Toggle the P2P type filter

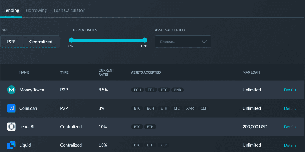pos(11,42)
